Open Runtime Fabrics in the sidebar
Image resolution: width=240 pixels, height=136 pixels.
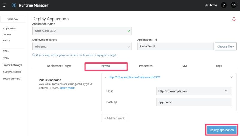[x=12, y=72]
